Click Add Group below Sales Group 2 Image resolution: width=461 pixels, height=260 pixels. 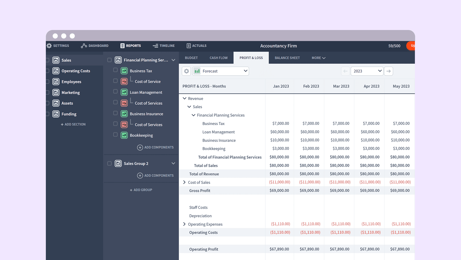point(141,190)
